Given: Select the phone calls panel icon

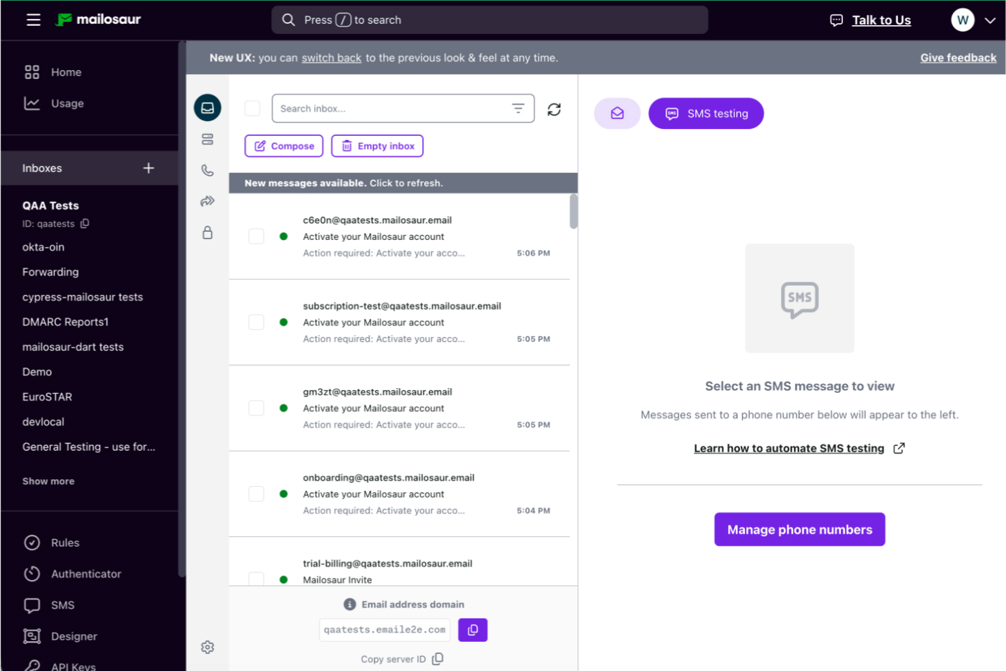Looking at the screenshot, I should pos(207,170).
